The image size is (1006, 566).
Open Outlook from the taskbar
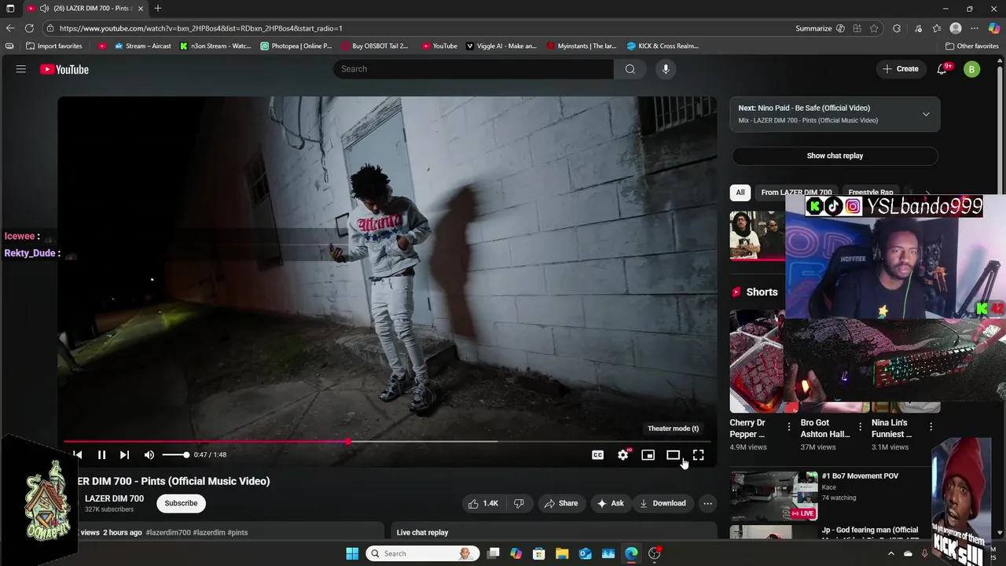click(x=586, y=553)
